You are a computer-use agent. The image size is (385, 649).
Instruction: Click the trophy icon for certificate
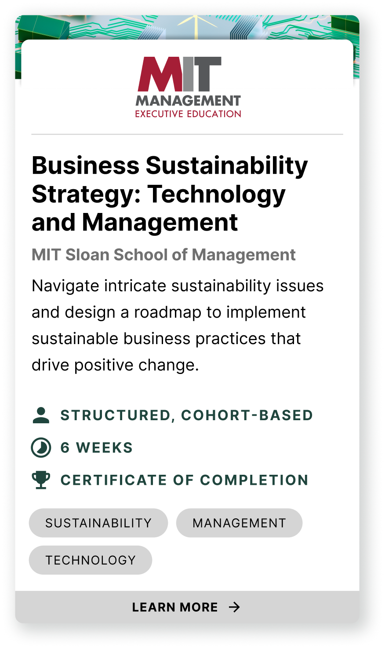point(41,480)
